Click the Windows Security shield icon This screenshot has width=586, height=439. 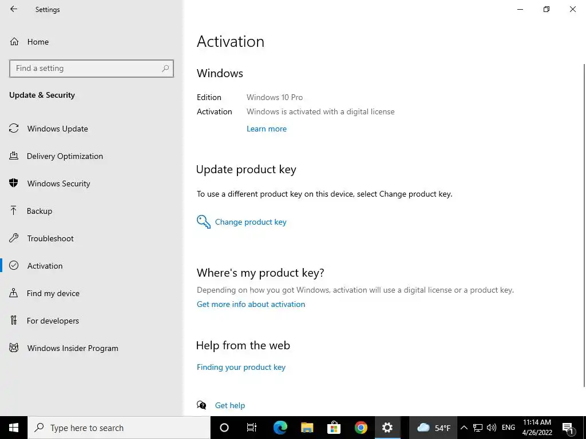coord(14,183)
